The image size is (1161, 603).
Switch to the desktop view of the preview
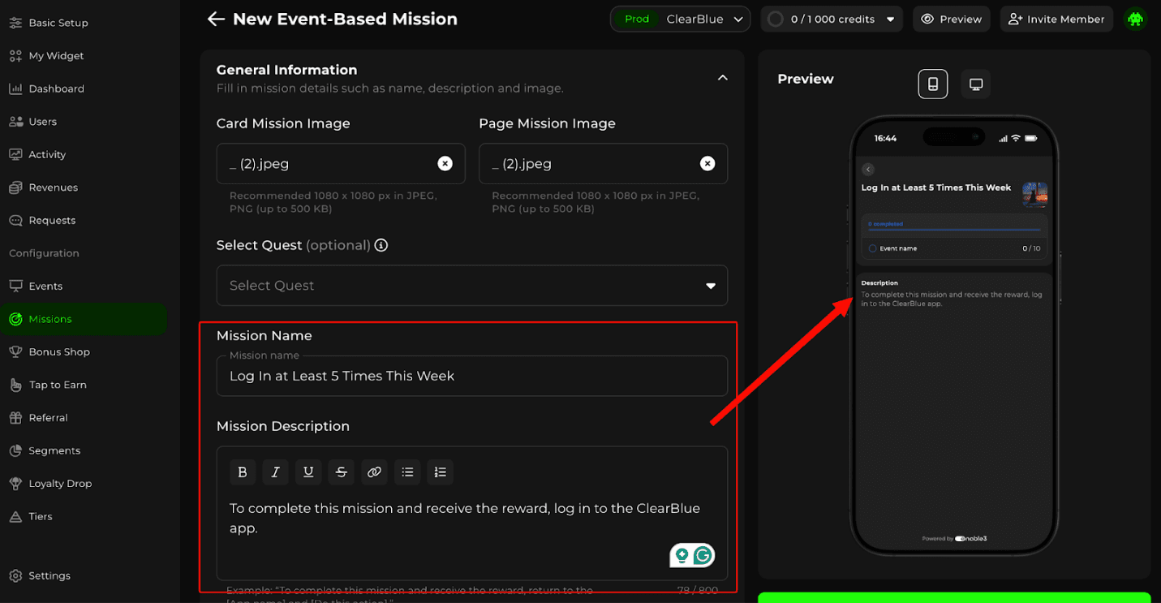pyautogui.click(x=976, y=84)
